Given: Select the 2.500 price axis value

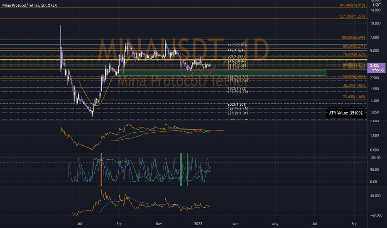Looking at the screenshot, I should 375,78.
